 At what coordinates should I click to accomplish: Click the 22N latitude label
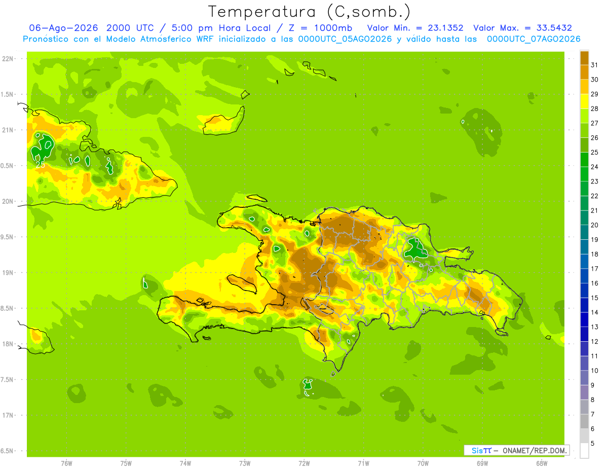pos(8,59)
